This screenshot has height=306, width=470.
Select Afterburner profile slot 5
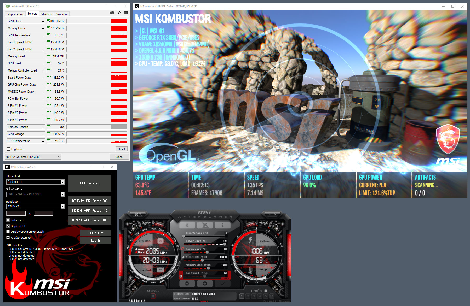[x=266, y=296]
